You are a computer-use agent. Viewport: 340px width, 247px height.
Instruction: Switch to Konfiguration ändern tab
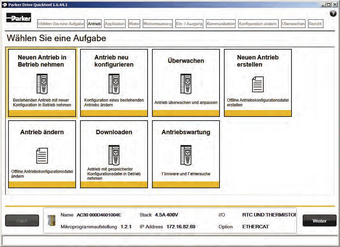tap(258, 24)
